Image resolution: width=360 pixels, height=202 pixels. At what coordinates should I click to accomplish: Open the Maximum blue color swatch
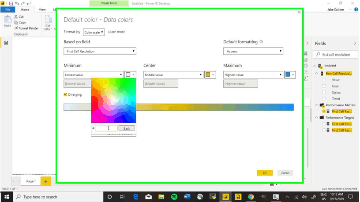290,75
